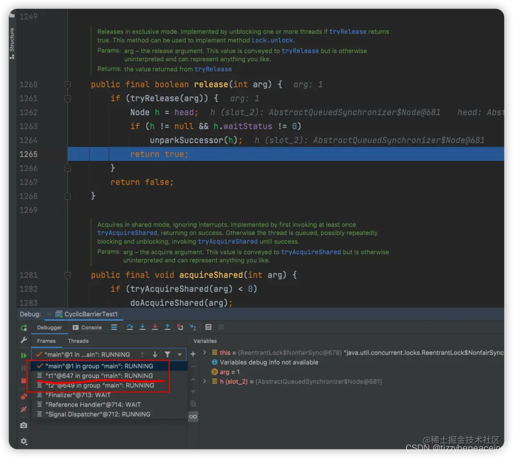The width and height of the screenshot is (513, 458).
Task: Click the Rerun debug session icon
Action: coord(24,327)
